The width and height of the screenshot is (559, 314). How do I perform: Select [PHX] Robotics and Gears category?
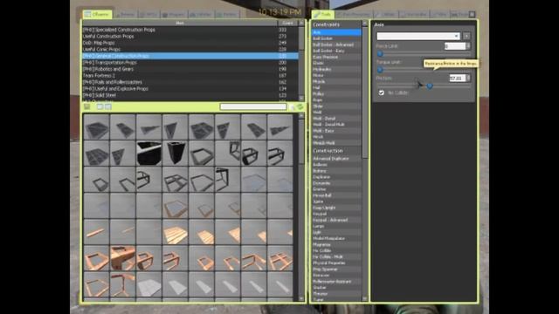(190, 69)
